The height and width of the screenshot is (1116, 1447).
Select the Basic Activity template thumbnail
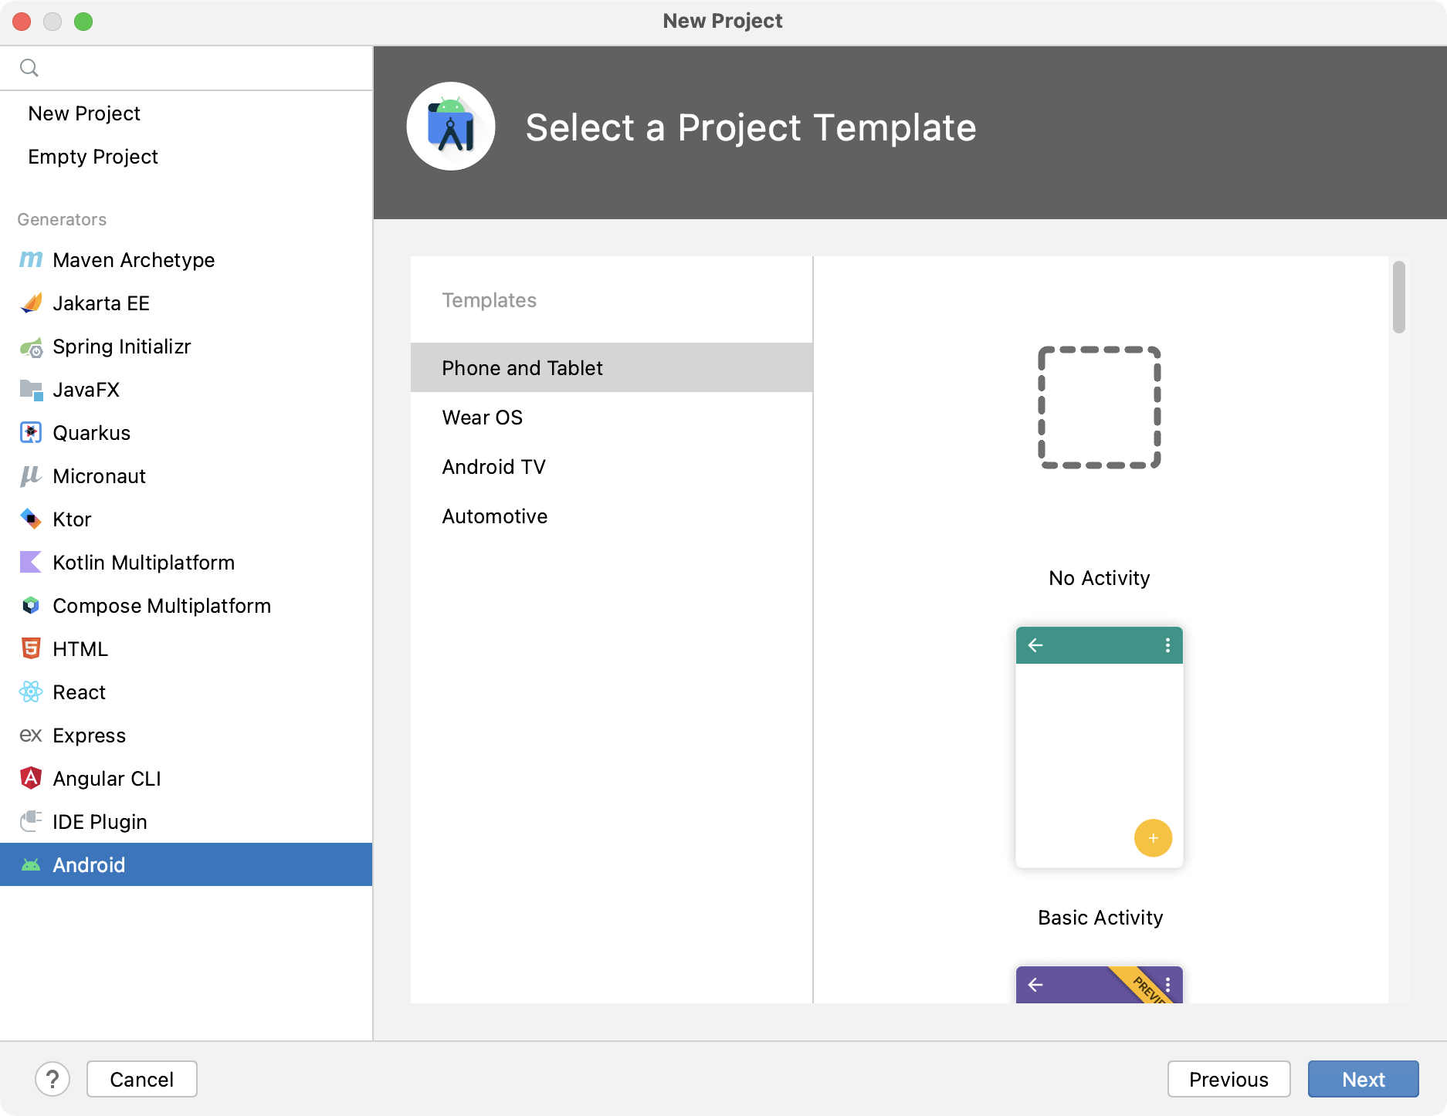click(1100, 747)
